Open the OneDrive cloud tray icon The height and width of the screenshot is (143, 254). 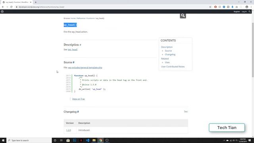point(227,140)
